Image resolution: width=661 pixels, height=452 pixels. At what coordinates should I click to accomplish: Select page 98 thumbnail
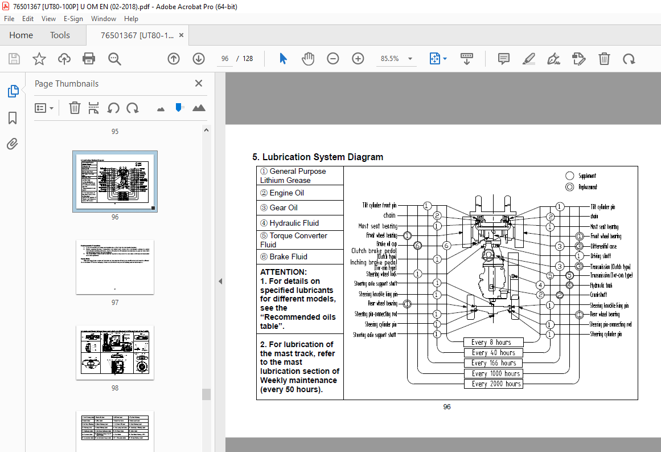pyautogui.click(x=115, y=353)
